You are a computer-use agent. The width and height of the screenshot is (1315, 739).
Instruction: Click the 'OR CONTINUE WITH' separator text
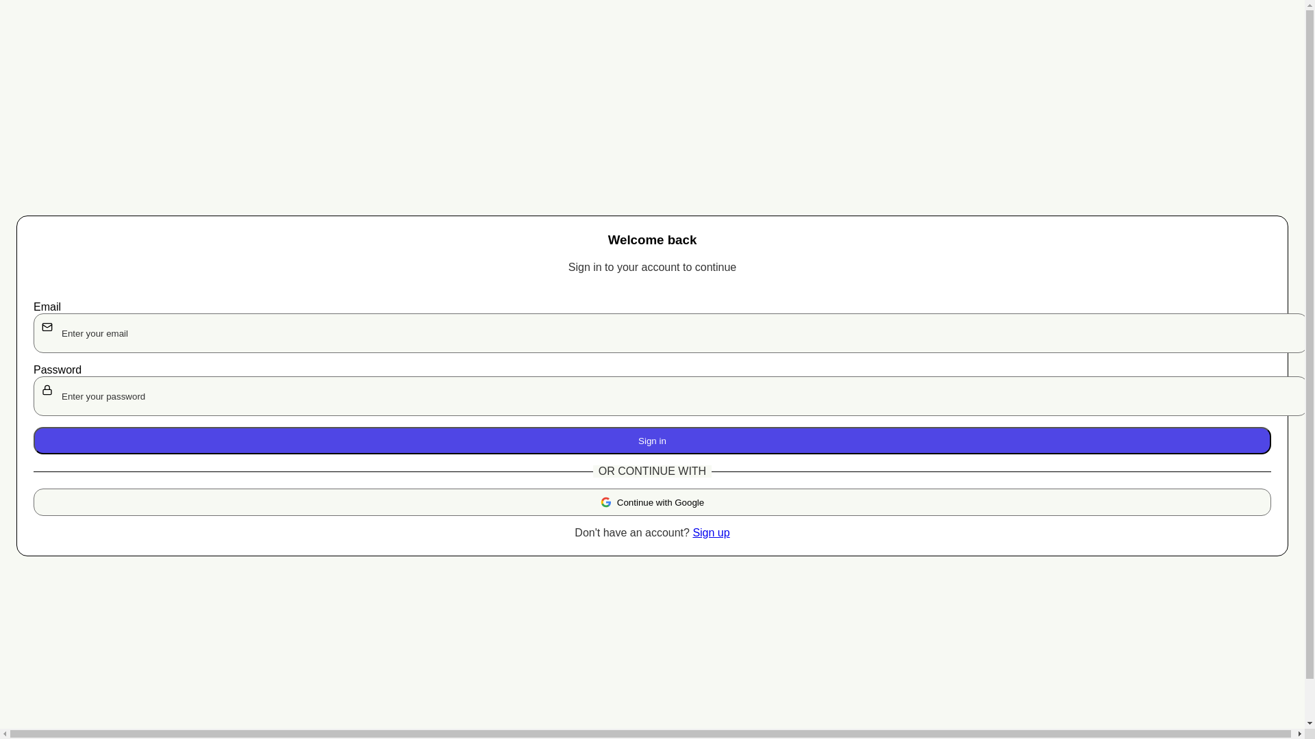(x=652, y=471)
